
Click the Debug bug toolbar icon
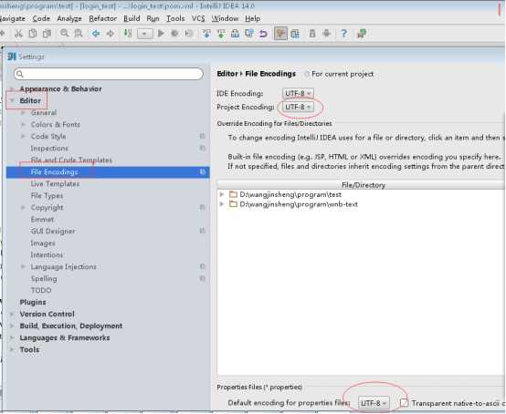click(x=174, y=34)
